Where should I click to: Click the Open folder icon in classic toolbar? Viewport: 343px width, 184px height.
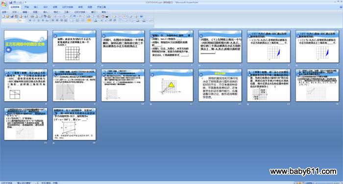point(8,16)
